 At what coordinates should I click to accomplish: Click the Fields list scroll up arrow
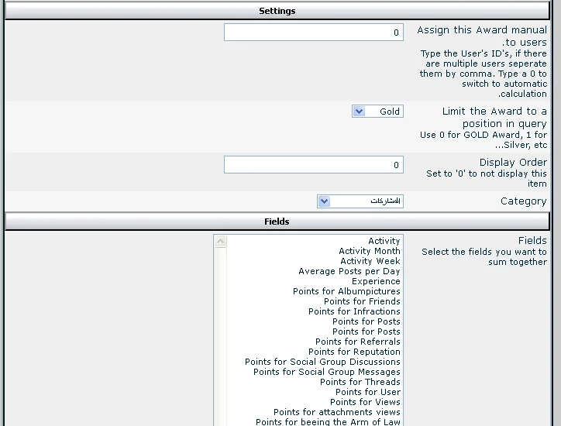(x=221, y=242)
